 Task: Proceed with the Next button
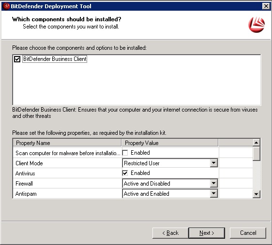(207, 233)
